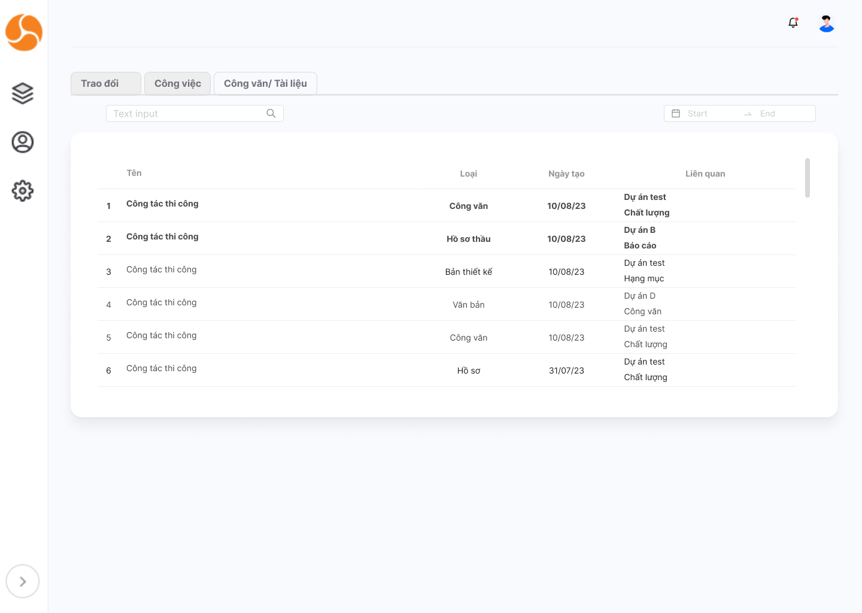Switch to the Công việc tab
The image size is (862, 613).
(178, 84)
